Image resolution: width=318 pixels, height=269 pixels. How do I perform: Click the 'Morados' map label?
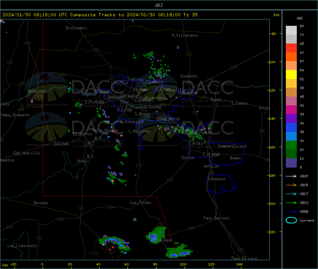(41, 203)
